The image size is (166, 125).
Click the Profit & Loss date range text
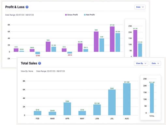20,15
